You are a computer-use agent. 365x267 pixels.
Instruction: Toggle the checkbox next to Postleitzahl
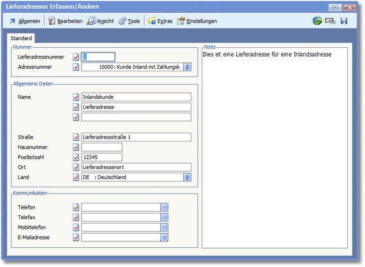(76, 157)
